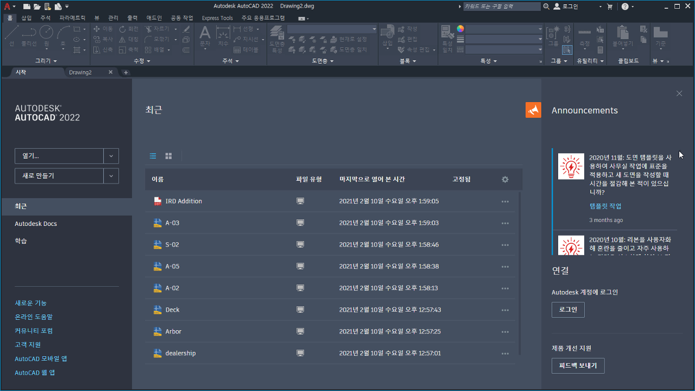Expand the Open (열기) dropdown arrow
Screen dimensions: 695x391
[x=111, y=156]
